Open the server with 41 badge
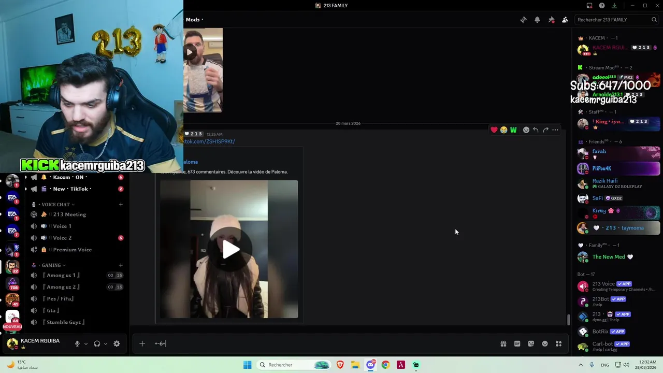 [12, 300]
